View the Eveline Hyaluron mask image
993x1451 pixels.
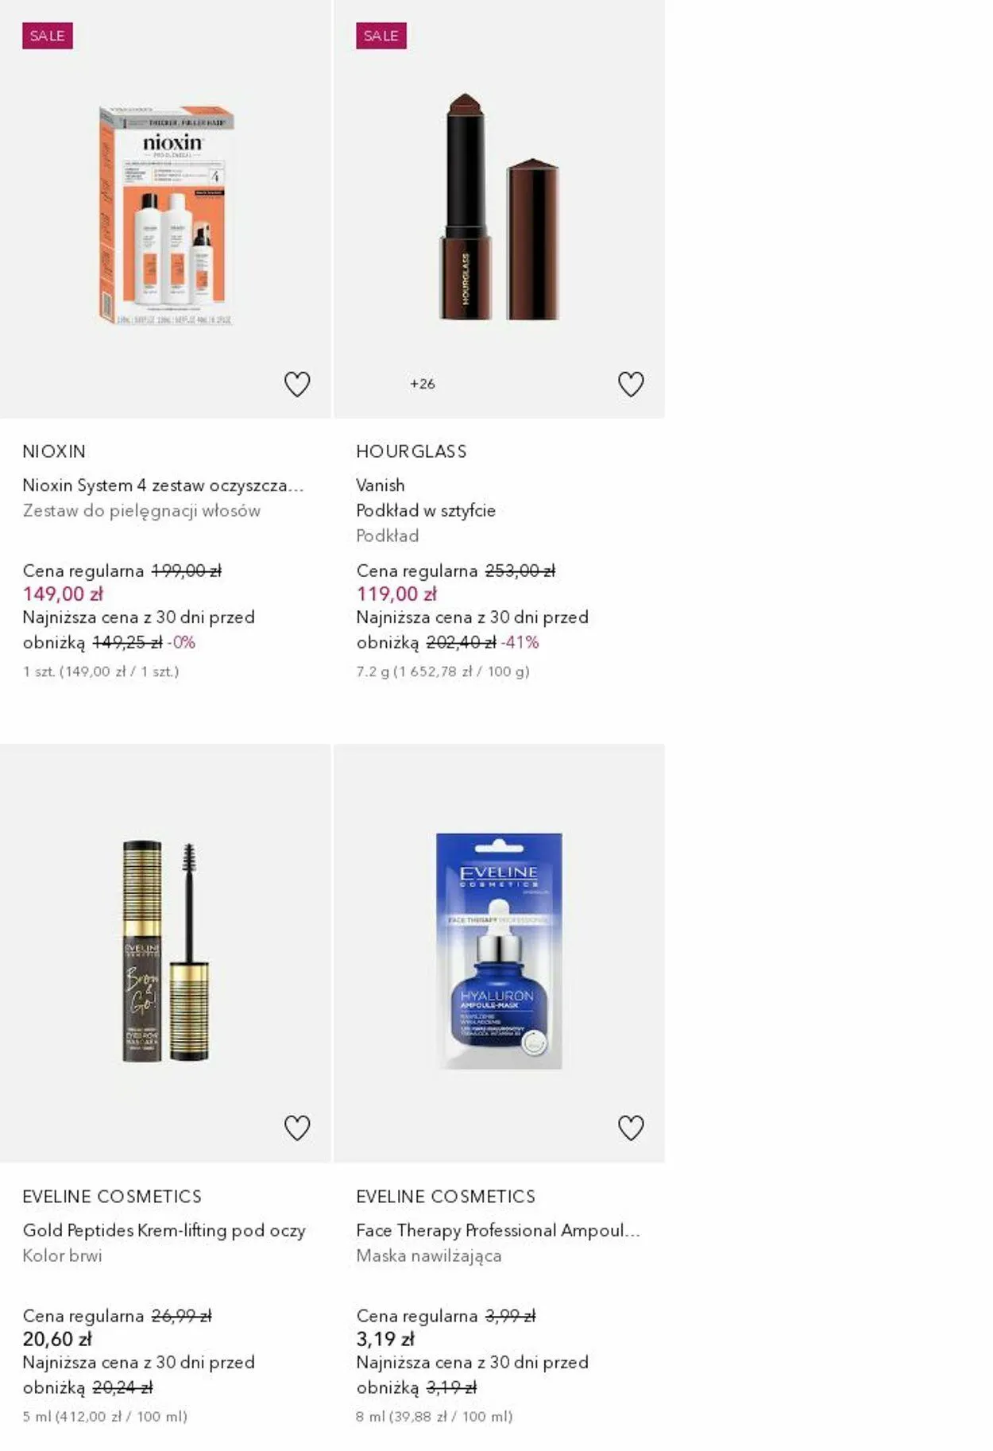pyautogui.click(x=499, y=951)
